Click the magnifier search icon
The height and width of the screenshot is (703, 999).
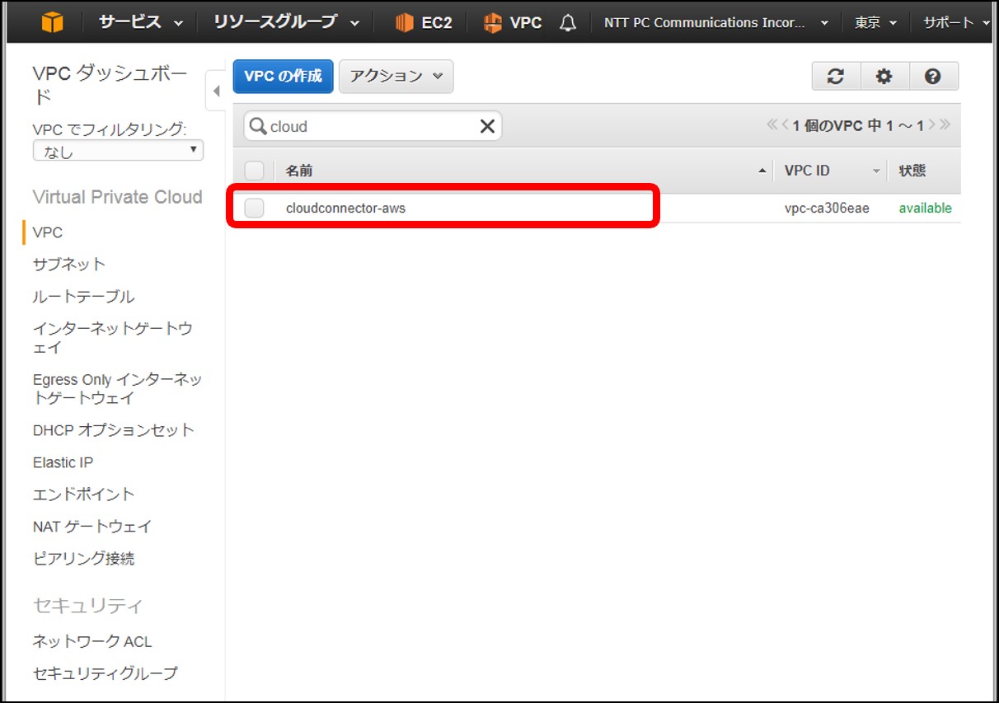pos(258,126)
